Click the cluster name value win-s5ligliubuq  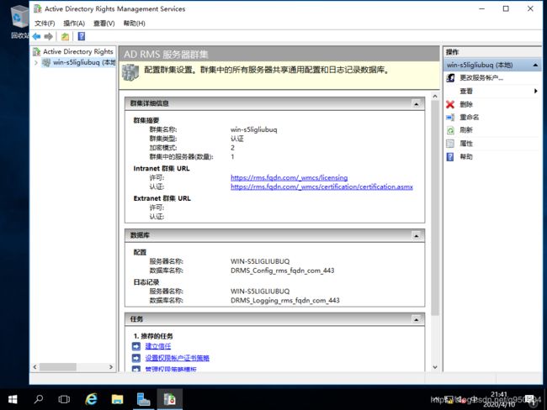[x=253, y=129]
